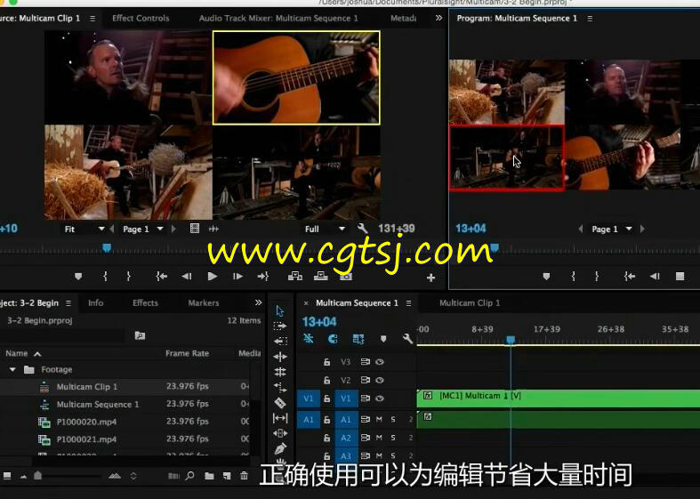Stop playback in Program monitor

click(680, 277)
